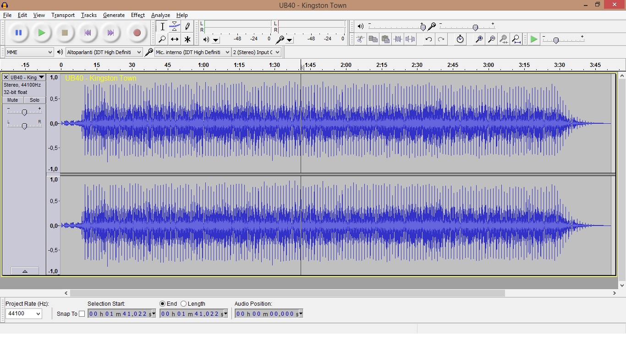Click the Cut scissors icon
This screenshot has height=352, width=626.
[x=361, y=39]
